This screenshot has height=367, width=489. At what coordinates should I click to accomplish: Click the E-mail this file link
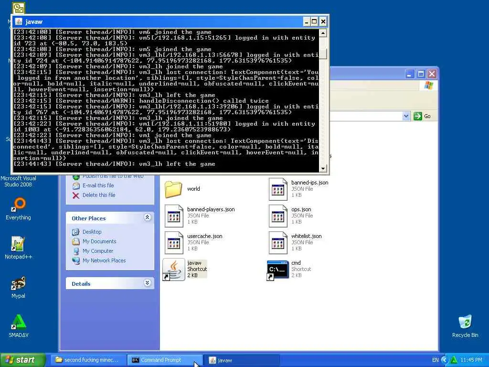(98, 185)
